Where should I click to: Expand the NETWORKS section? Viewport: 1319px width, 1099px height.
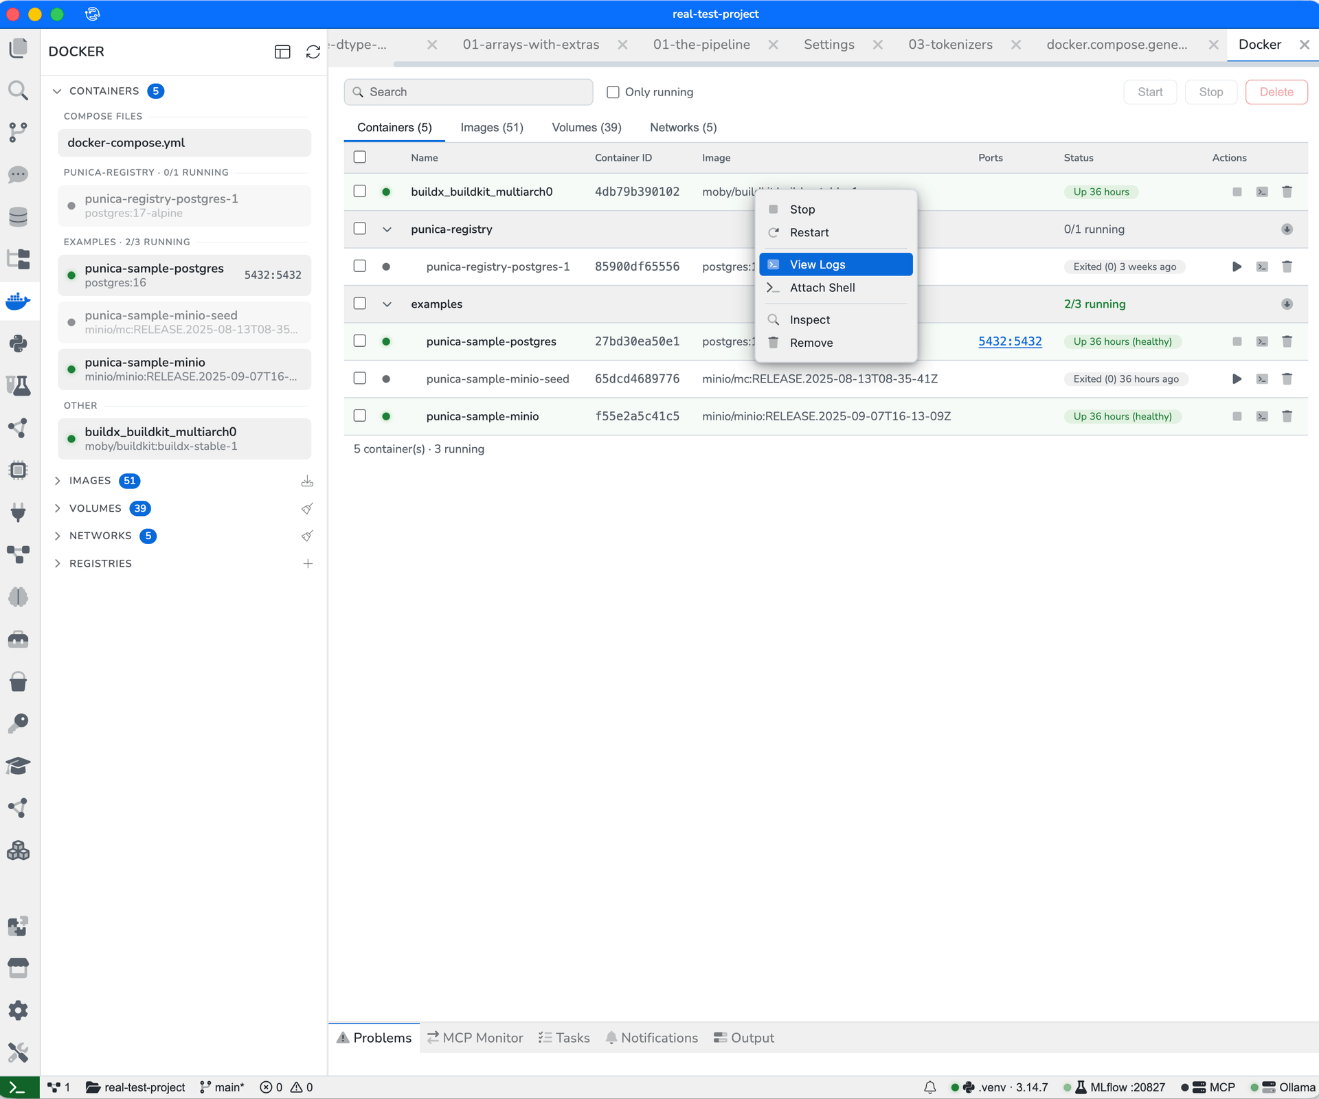point(58,536)
